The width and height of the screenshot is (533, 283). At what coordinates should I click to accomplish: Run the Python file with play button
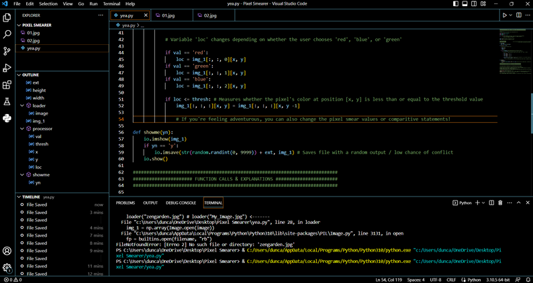tap(504, 15)
